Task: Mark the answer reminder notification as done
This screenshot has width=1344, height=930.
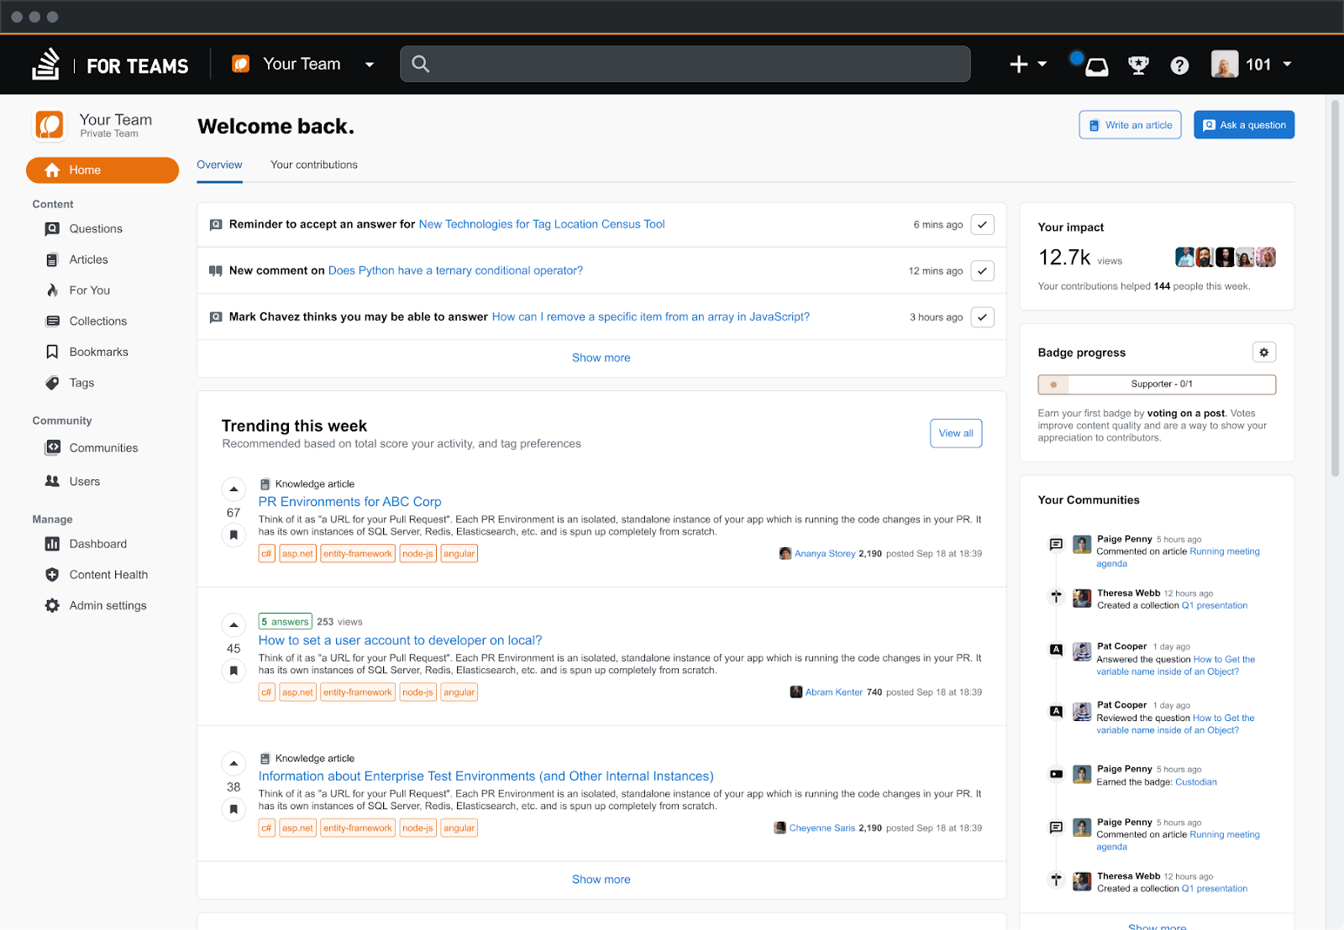Action: point(981,224)
